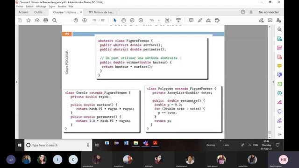Send file by email envelope icon

(270, 20)
